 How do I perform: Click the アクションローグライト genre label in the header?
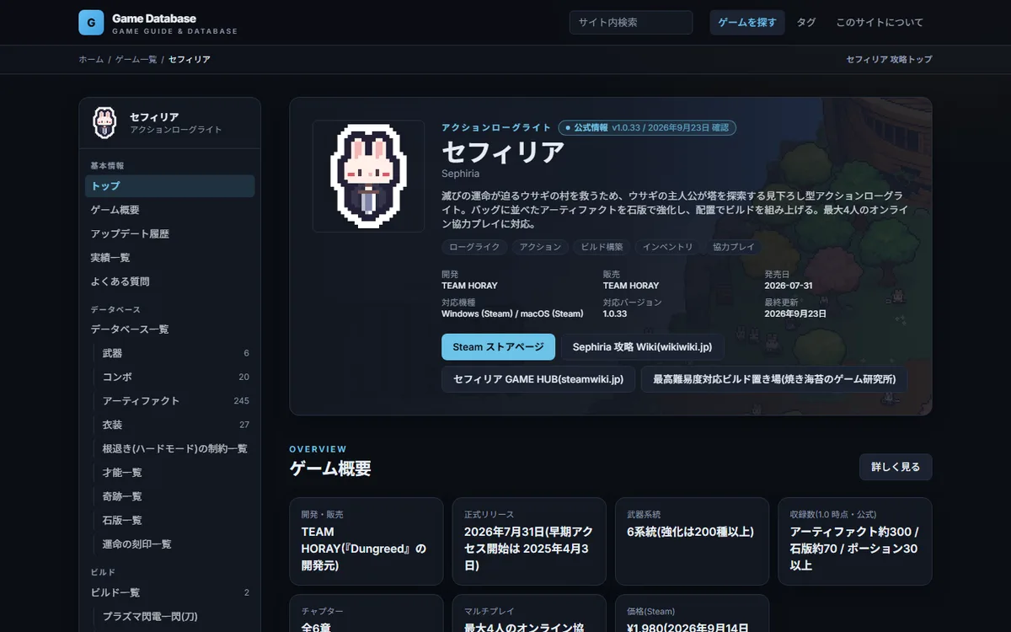click(x=496, y=127)
